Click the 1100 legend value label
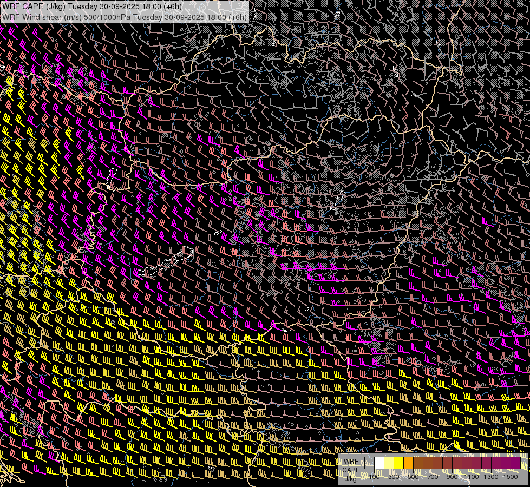This screenshot has height=487, width=530. tap(472, 477)
